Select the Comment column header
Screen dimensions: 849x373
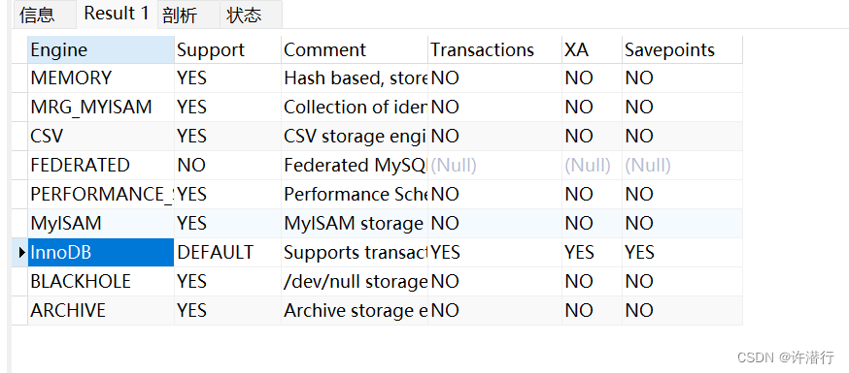(x=355, y=50)
